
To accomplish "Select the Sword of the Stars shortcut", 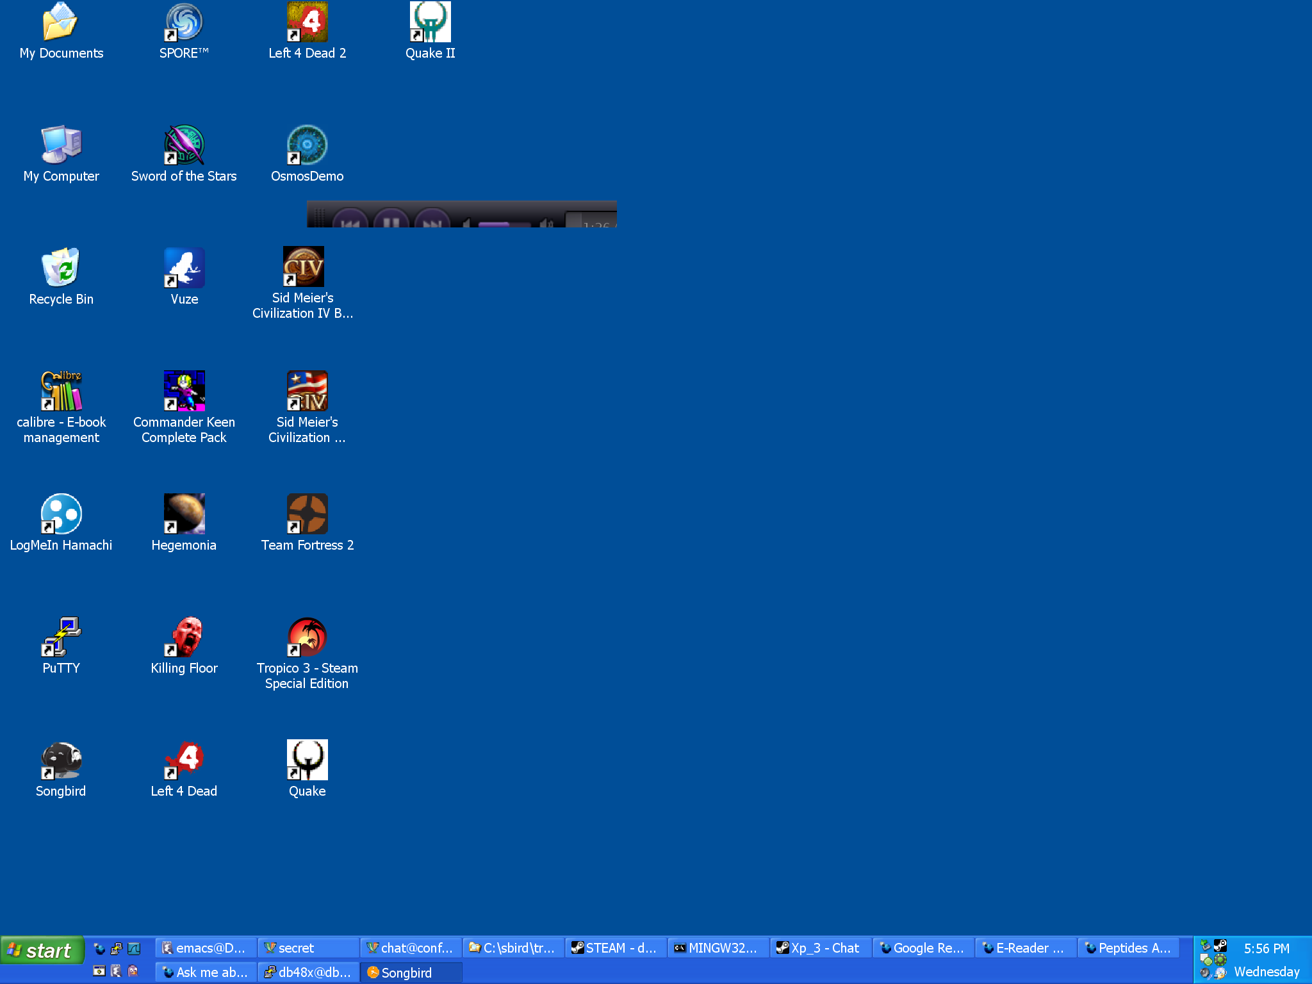I will tap(184, 154).
